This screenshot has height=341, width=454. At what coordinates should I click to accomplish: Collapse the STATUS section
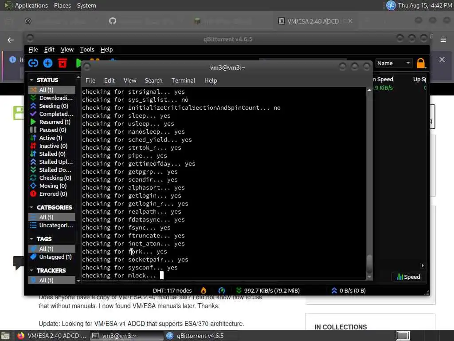[31, 80]
